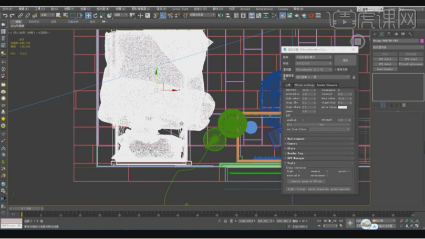Viewport: 425px width, 239px height.
Task: Switch to the FStorm settings tab
Action: [x=304, y=85]
